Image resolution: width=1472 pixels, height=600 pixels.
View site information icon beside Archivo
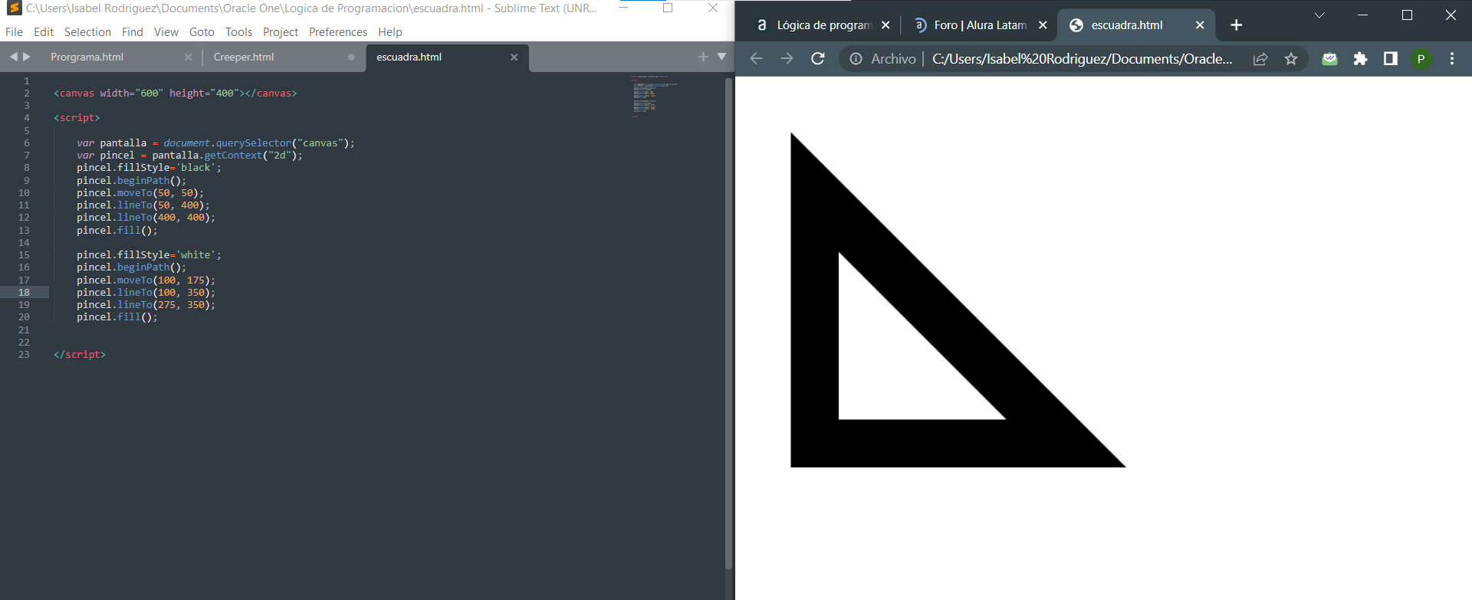coord(856,59)
